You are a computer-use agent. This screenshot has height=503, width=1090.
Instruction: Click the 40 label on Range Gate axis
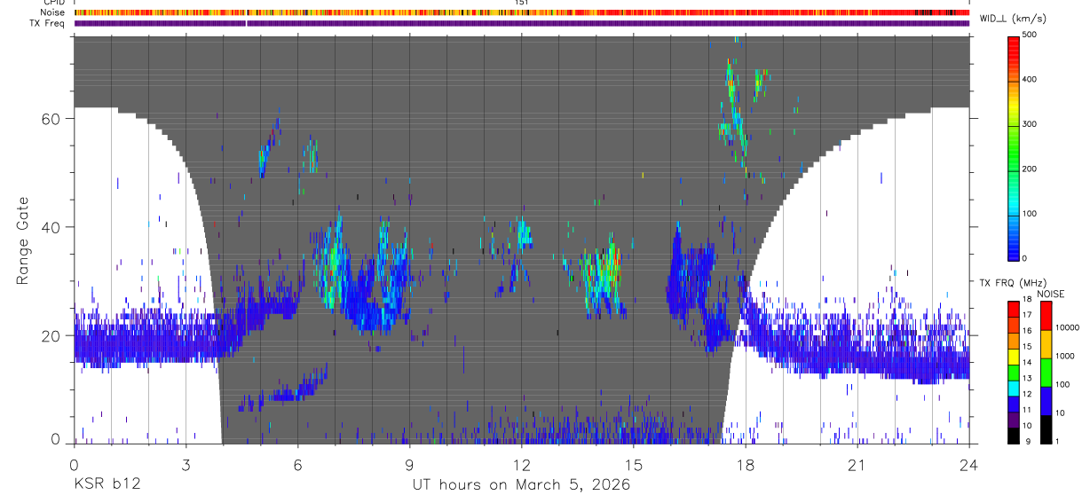52,227
